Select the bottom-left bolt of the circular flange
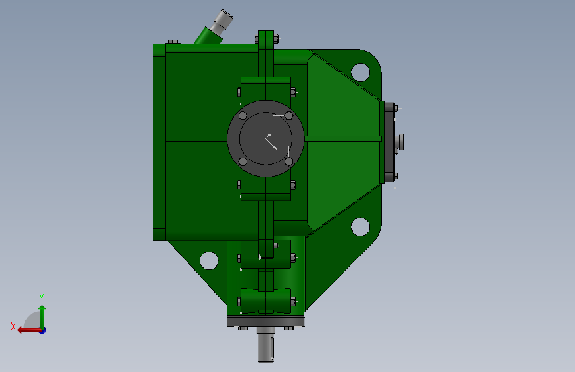The height and width of the screenshot is (372, 575). pos(243,162)
